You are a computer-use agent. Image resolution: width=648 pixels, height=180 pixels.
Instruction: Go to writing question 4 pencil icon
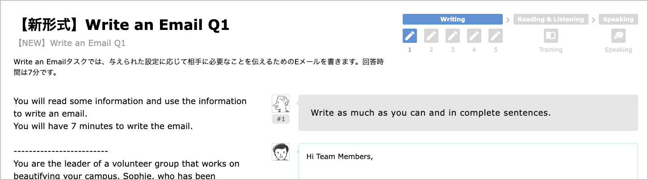coord(474,36)
